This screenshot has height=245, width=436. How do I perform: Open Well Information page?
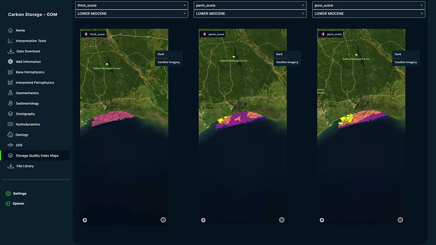click(x=28, y=62)
